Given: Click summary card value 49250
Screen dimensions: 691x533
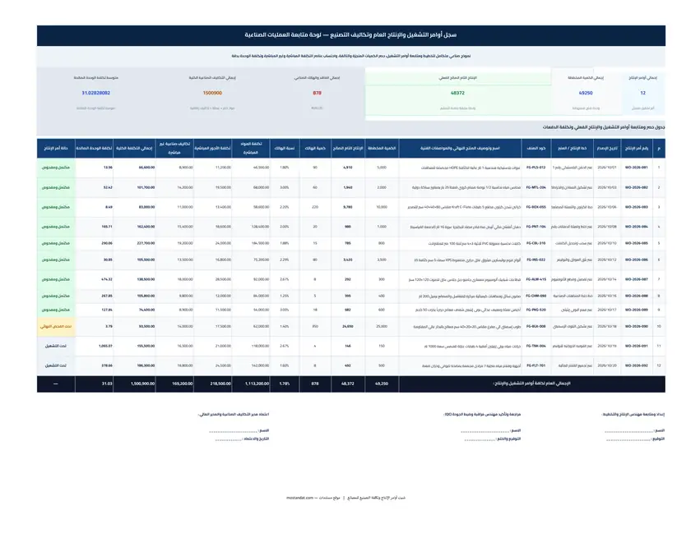Looking at the screenshot, I should pos(585,93).
